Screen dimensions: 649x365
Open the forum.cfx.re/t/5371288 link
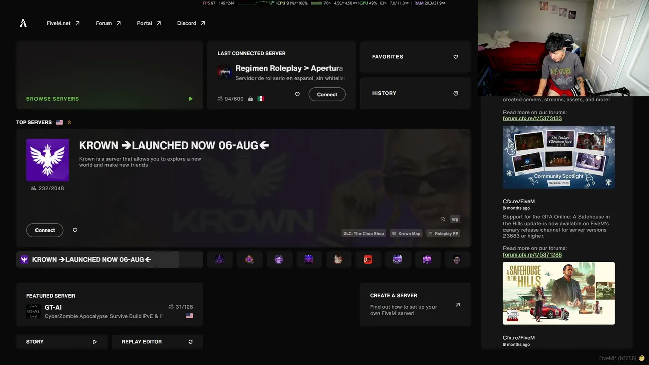[532, 254]
